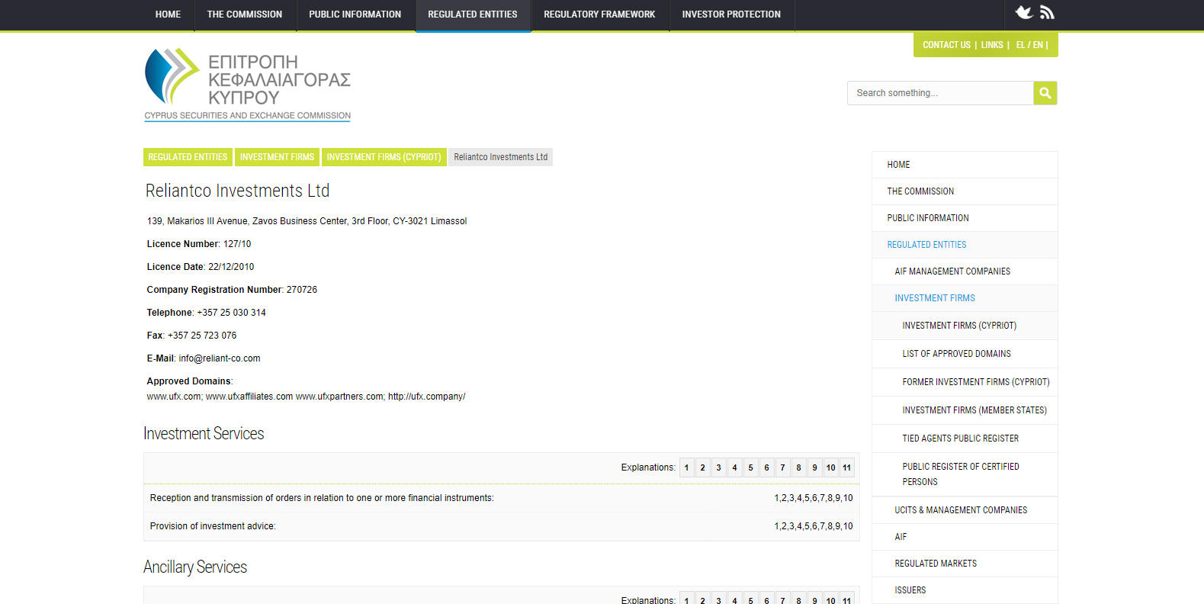Image resolution: width=1204 pixels, height=604 pixels.
Task: Show explanation 1 in Investment Services
Action: click(686, 467)
